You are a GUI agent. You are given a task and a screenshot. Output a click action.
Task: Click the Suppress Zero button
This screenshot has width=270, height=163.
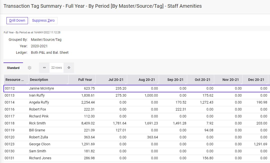tap(43, 20)
